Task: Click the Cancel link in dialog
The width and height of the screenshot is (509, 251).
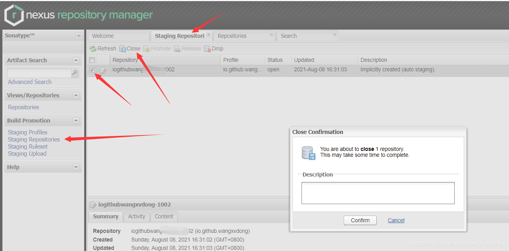Action: coord(396,220)
